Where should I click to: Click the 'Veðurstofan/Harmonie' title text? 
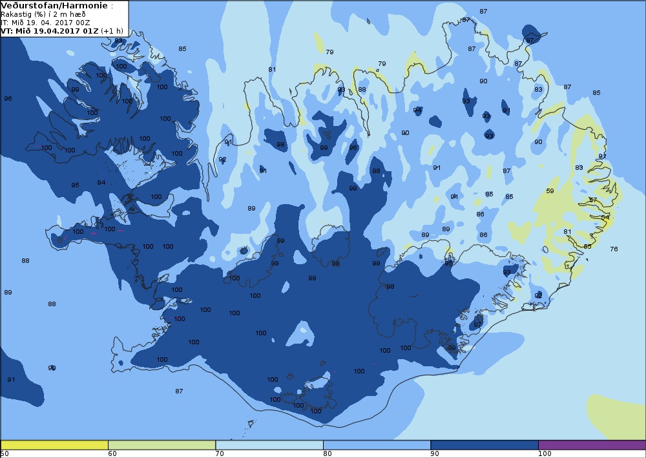[x=54, y=6]
